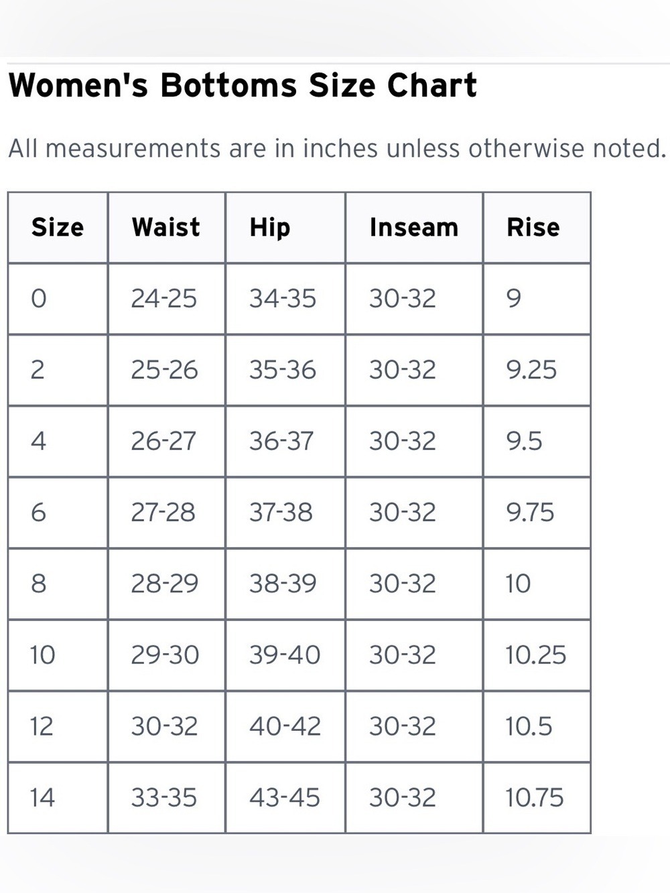Click waist value 28-29 for size 8

[x=164, y=584]
